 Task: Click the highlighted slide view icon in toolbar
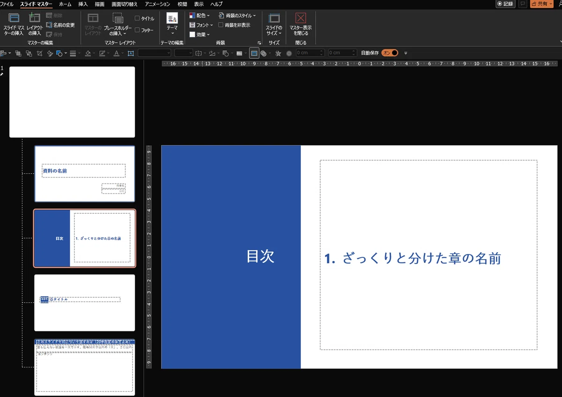tap(254, 53)
